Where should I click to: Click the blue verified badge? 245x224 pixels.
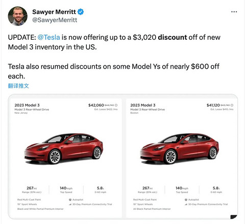(81, 12)
